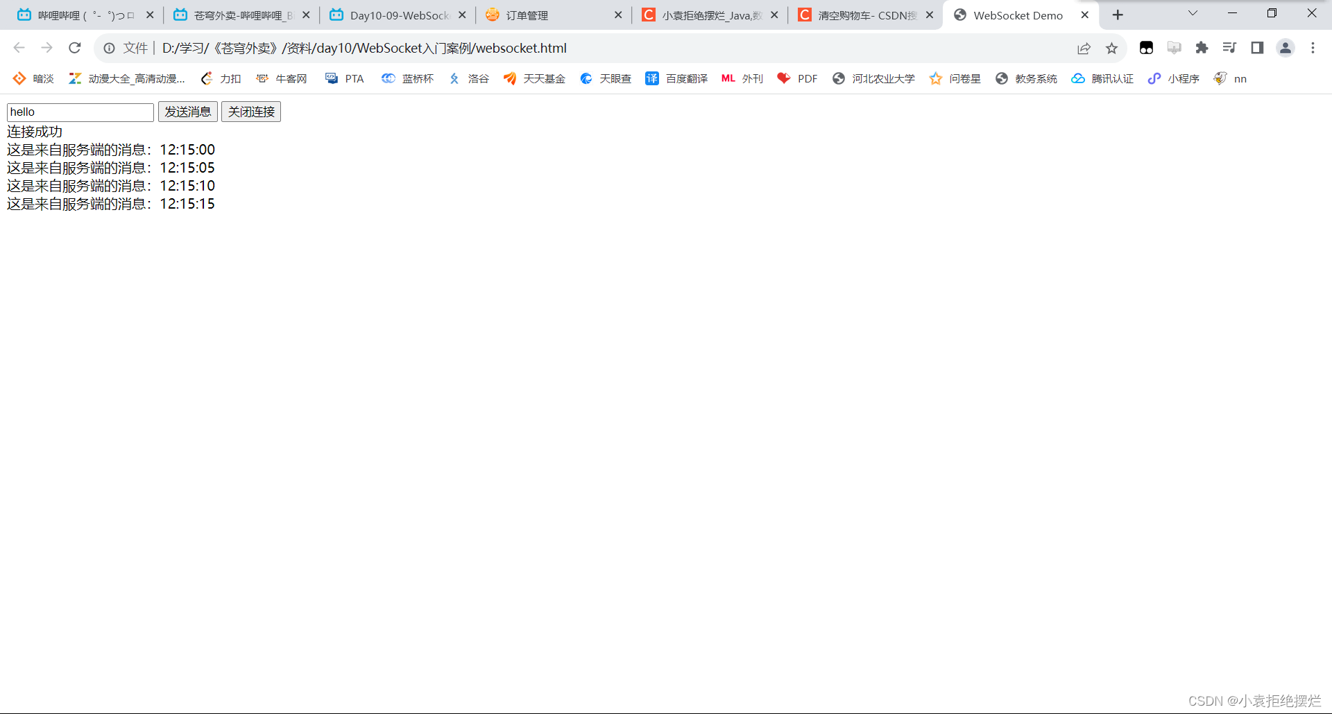The height and width of the screenshot is (714, 1332).
Task: Click the message line with 12:15:00
Action: (111, 150)
